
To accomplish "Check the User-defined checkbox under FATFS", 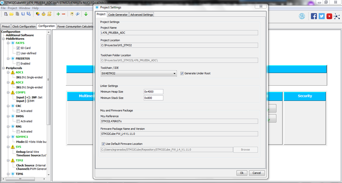I will point(18,53).
